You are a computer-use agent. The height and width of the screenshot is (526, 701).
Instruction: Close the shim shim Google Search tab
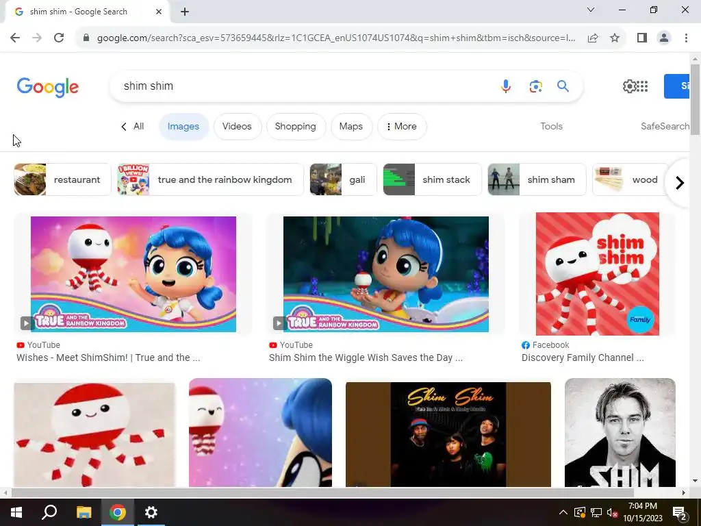159,12
